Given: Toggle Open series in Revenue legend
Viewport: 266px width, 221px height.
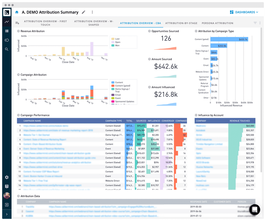Looking at the screenshot, I should click(116, 42).
